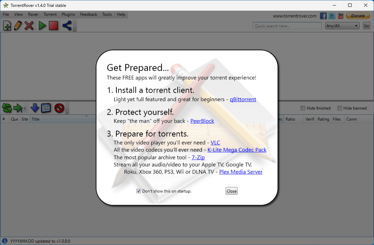
Task: Open the Help menu
Action: [x=121, y=14]
